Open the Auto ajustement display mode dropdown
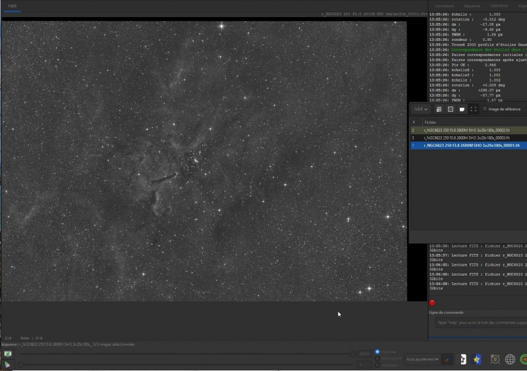The image size is (527, 371). pyautogui.click(x=422, y=359)
